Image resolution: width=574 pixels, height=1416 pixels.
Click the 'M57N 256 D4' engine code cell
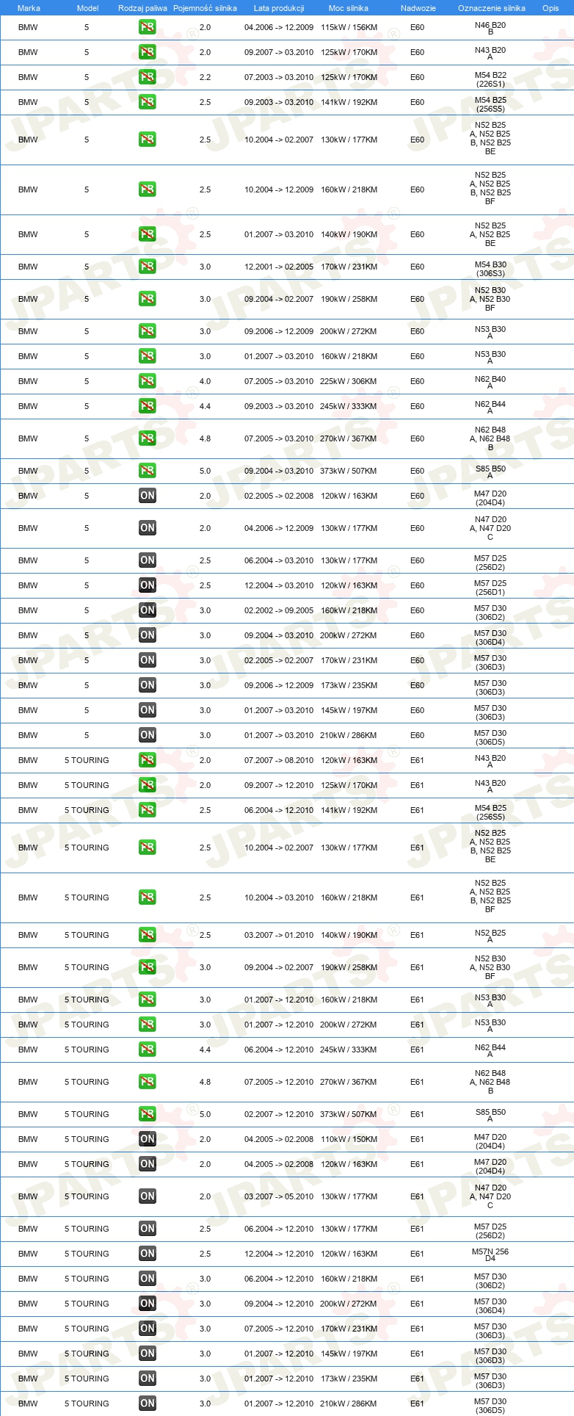click(x=490, y=1254)
